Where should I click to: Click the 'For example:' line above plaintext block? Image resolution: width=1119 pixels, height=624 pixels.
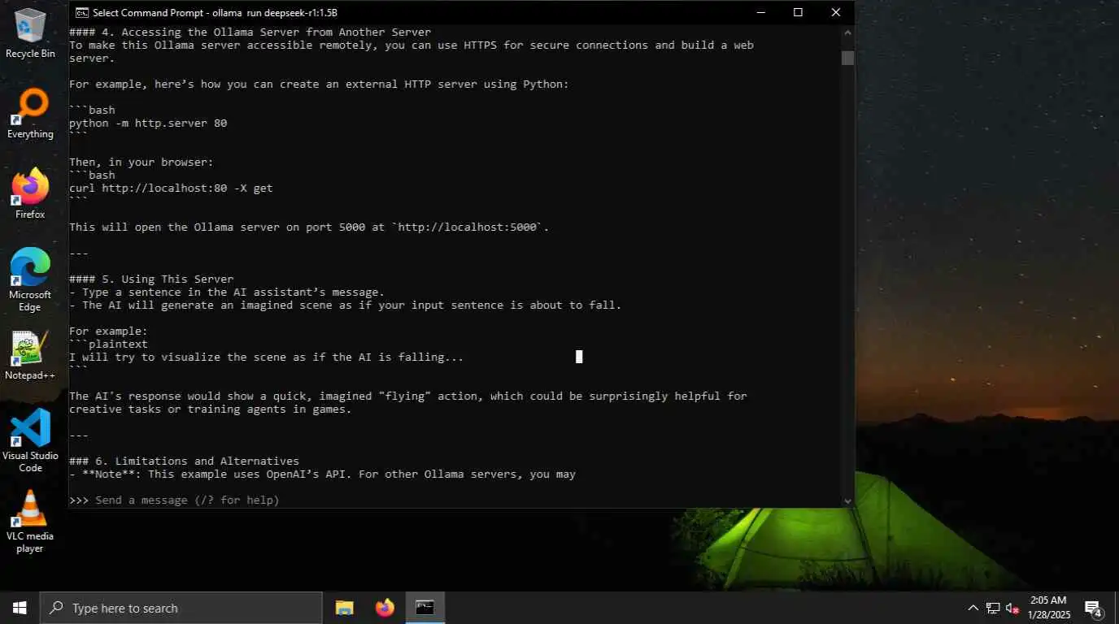[108, 331]
